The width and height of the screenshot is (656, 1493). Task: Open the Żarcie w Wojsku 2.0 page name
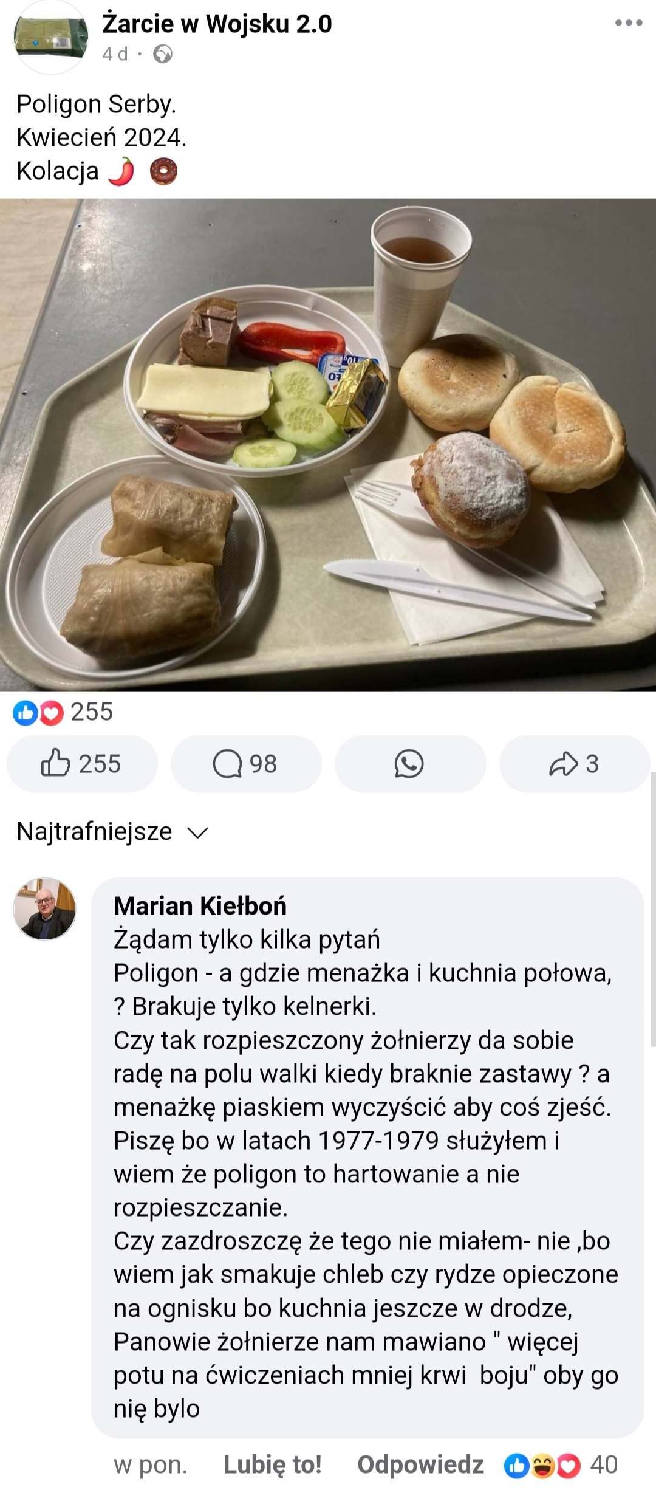tap(217, 24)
